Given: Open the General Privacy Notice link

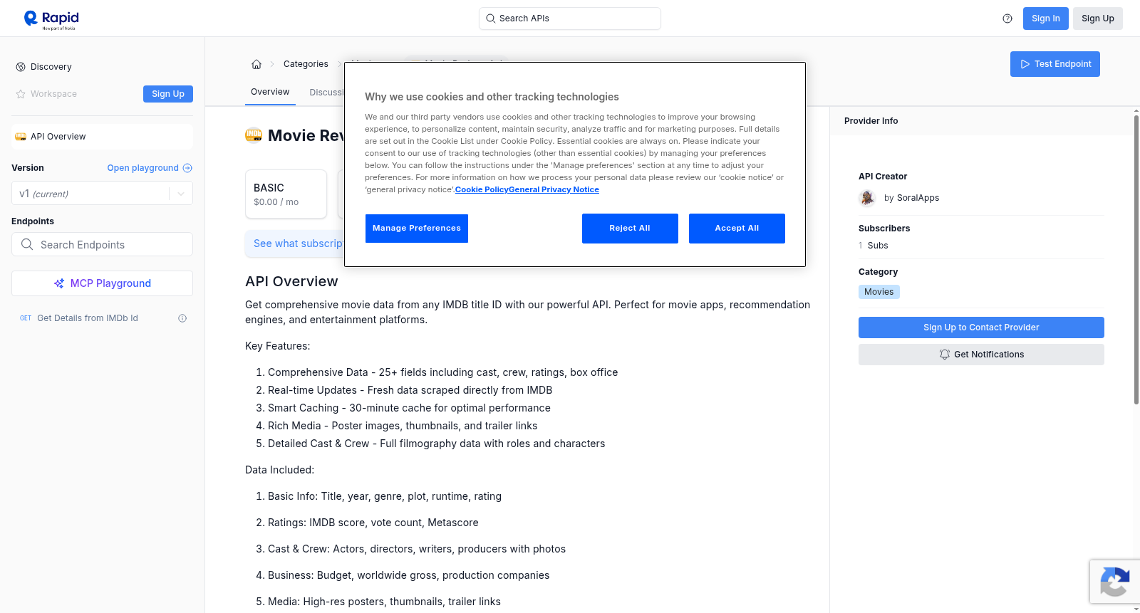Looking at the screenshot, I should [554, 189].
